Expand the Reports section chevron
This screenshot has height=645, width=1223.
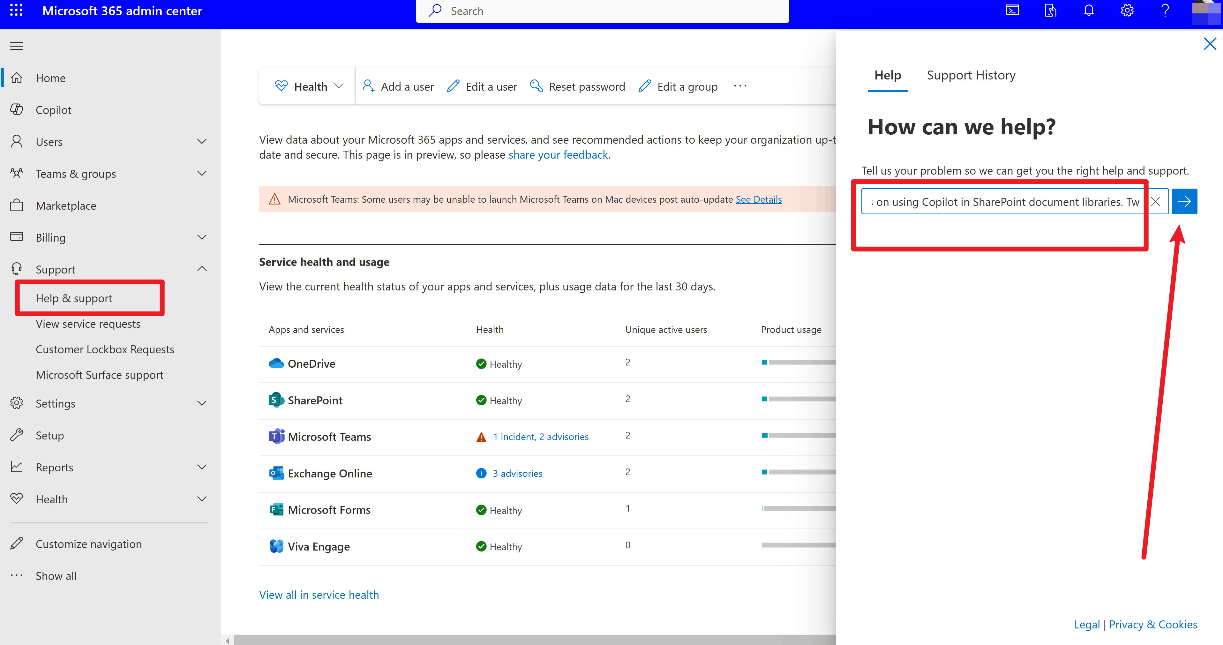point(202,467)
